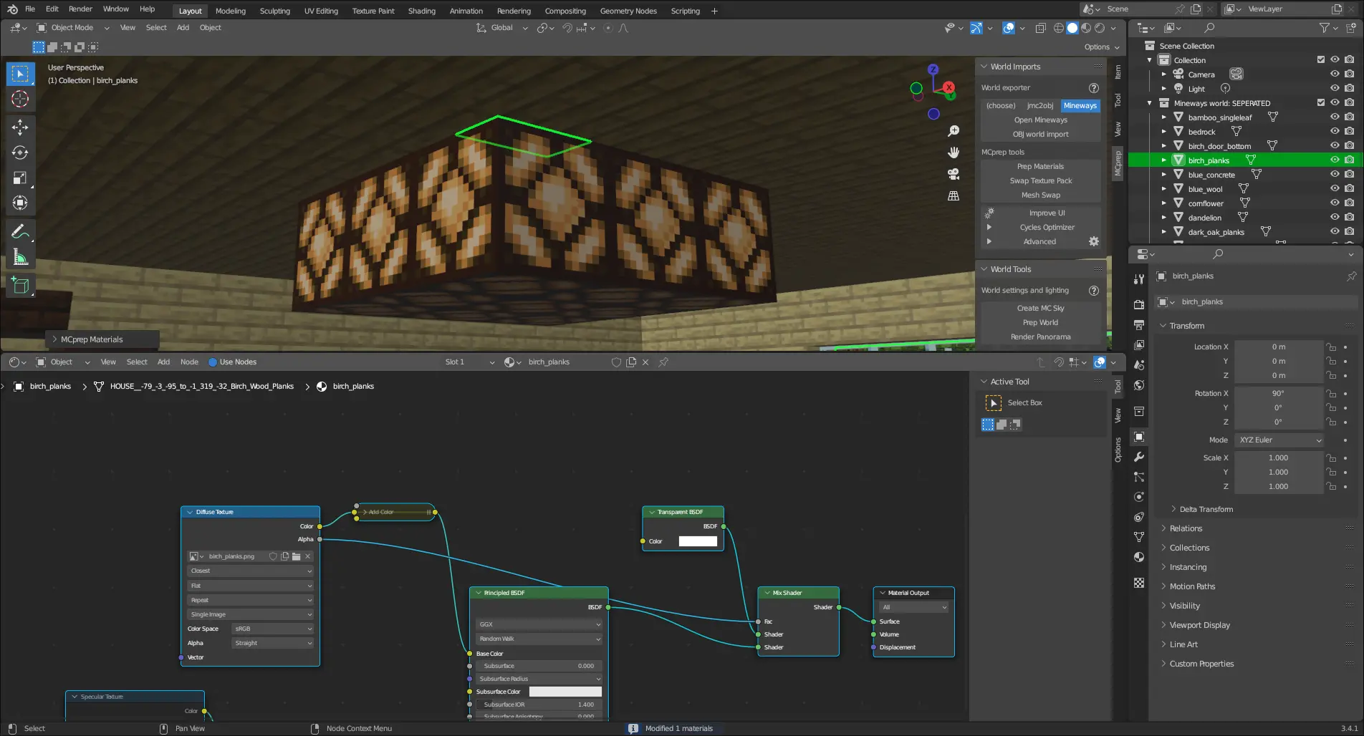1364x736 pixels.
Task: Open the Color Space dropdown in Diffuse Texture node
Action: tap(272, 629)
